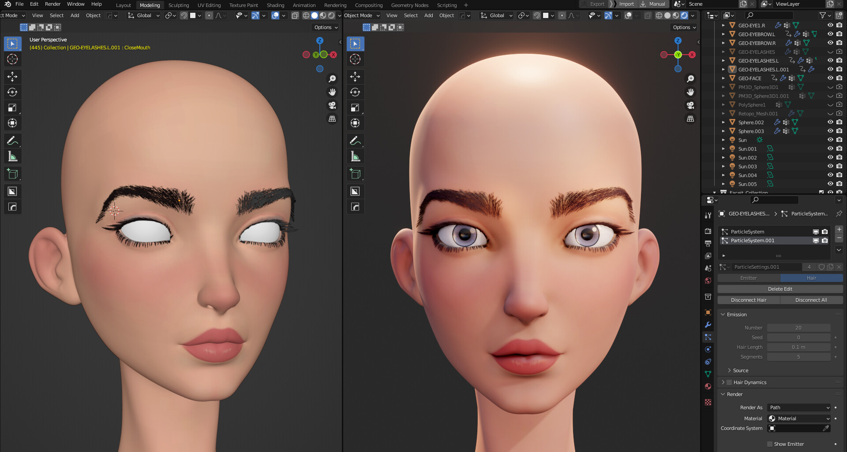This screenshot has height=452, width=847.
Task: Hide GEO-FACE in the viewport
Action: 830,78
